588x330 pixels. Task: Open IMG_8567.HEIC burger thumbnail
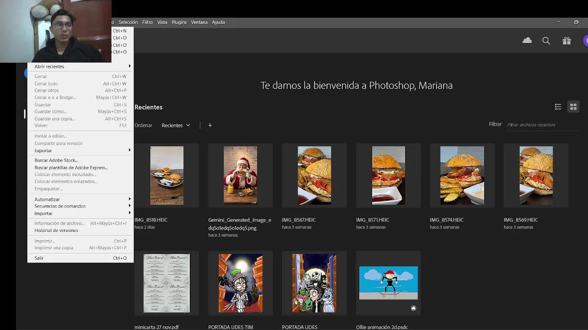314,176
